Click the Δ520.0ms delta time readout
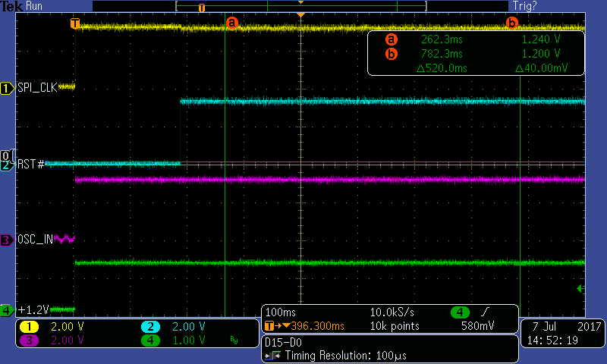This screenshot has width=607, height=364. (x=442, y=68)
